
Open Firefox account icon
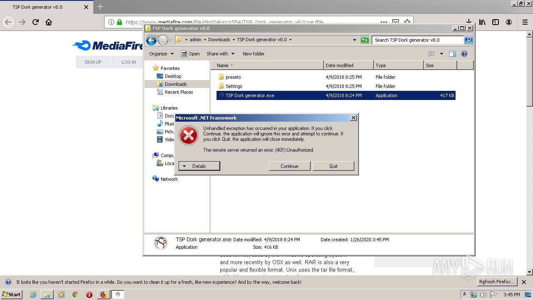pos(509,22)
